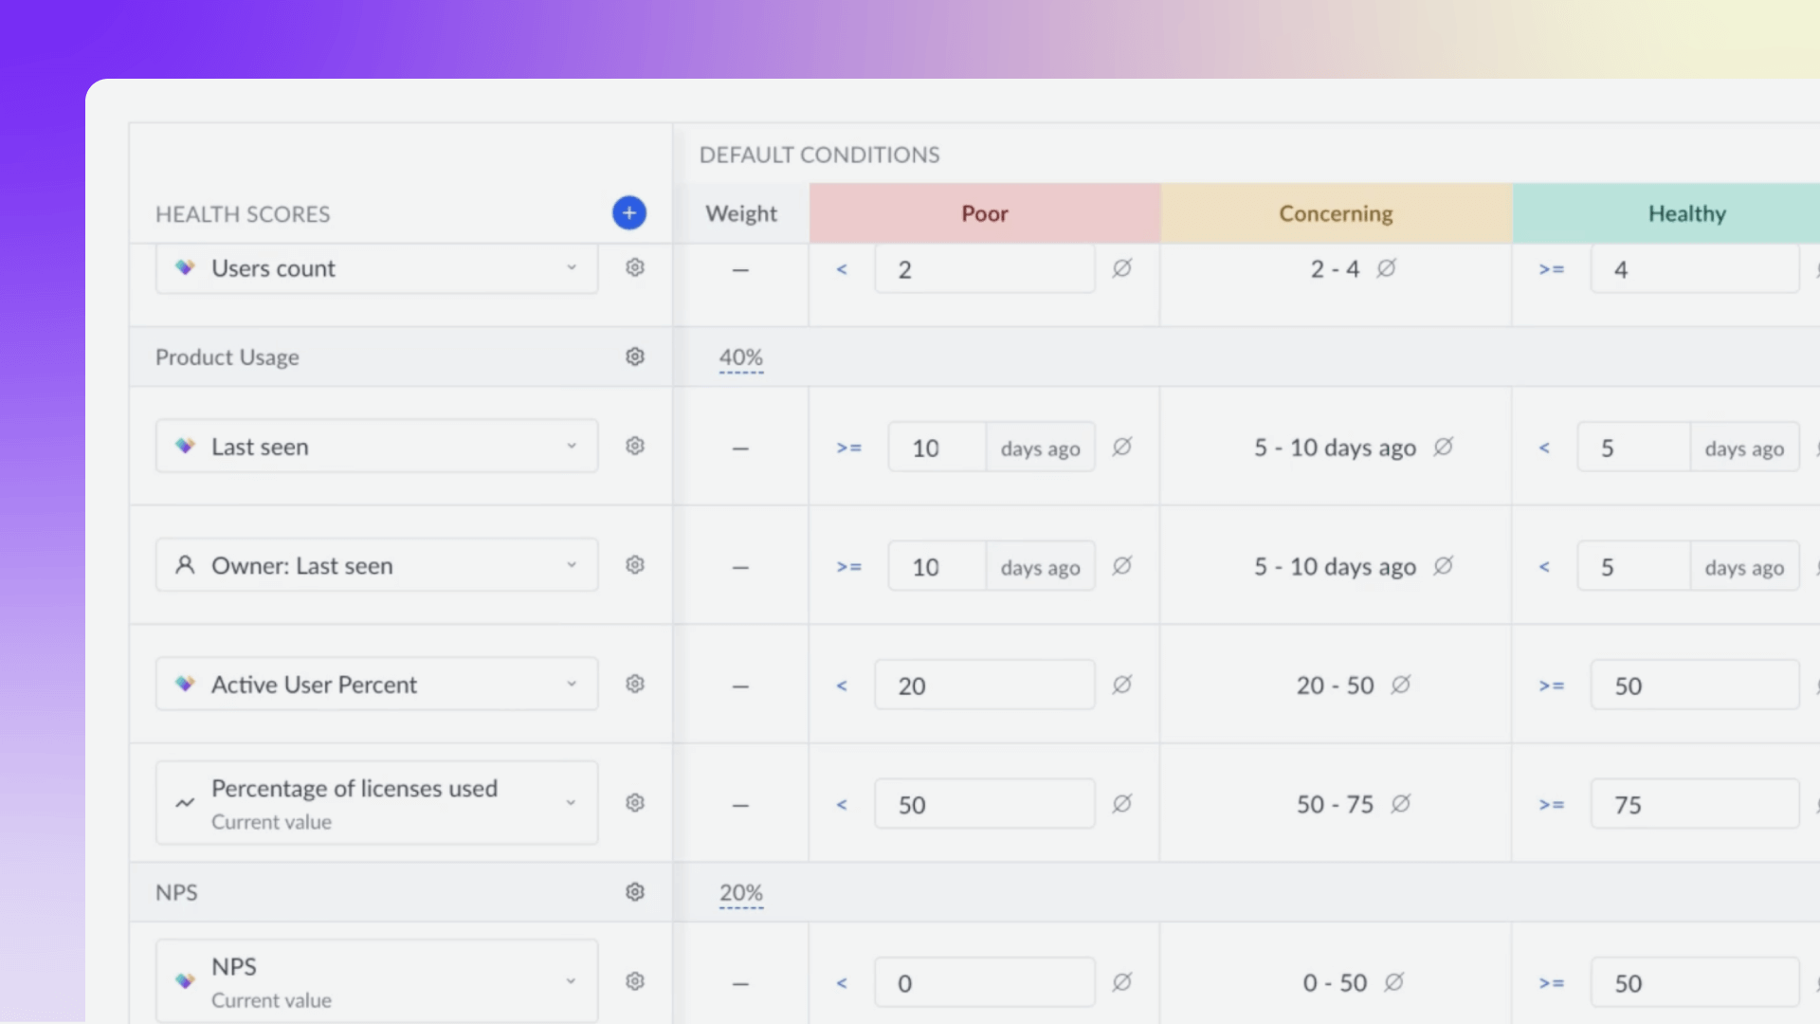Open settings for the Users count metric
The height and width of the screenshot is (1024, 1820).
pos(634,267)
